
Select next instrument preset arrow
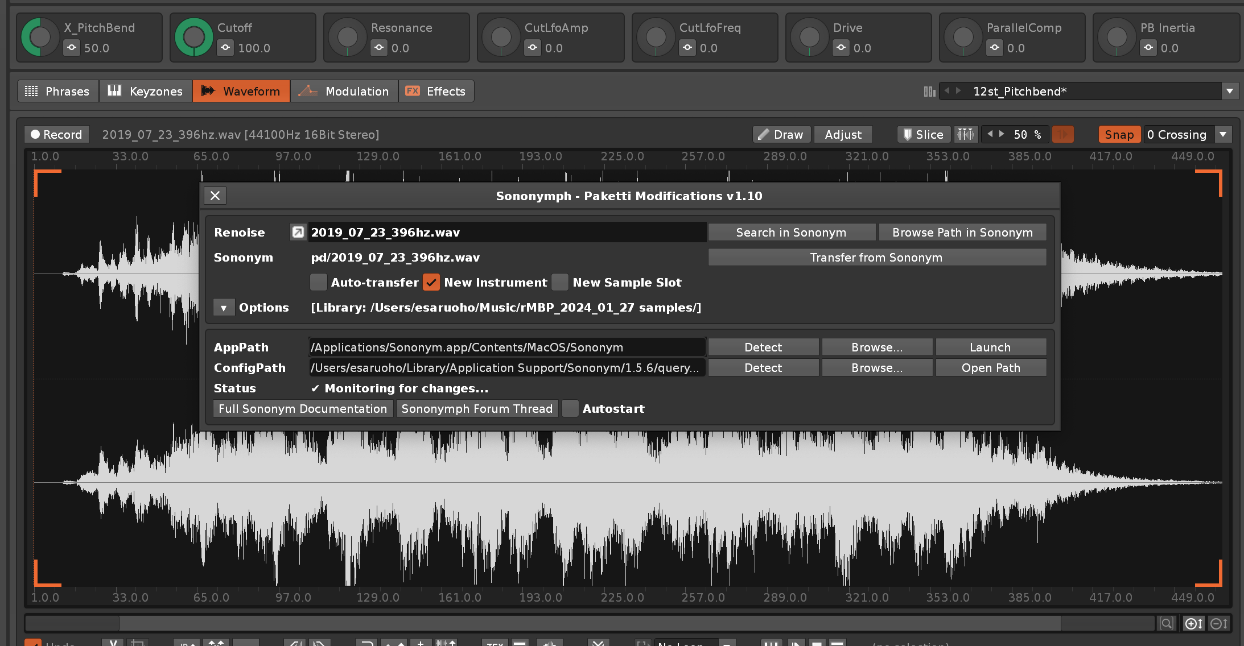(x=958, y=90)
